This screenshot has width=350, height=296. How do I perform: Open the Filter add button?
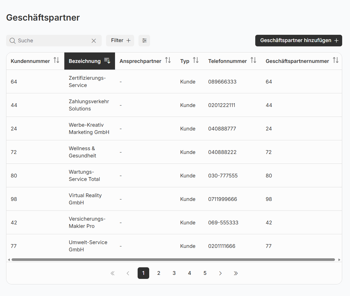(x=120, y=41)
